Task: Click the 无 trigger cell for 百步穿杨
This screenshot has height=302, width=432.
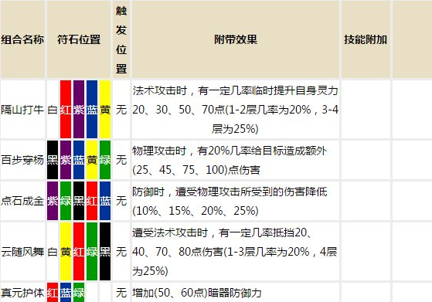Action: click(x=121, y=160)
